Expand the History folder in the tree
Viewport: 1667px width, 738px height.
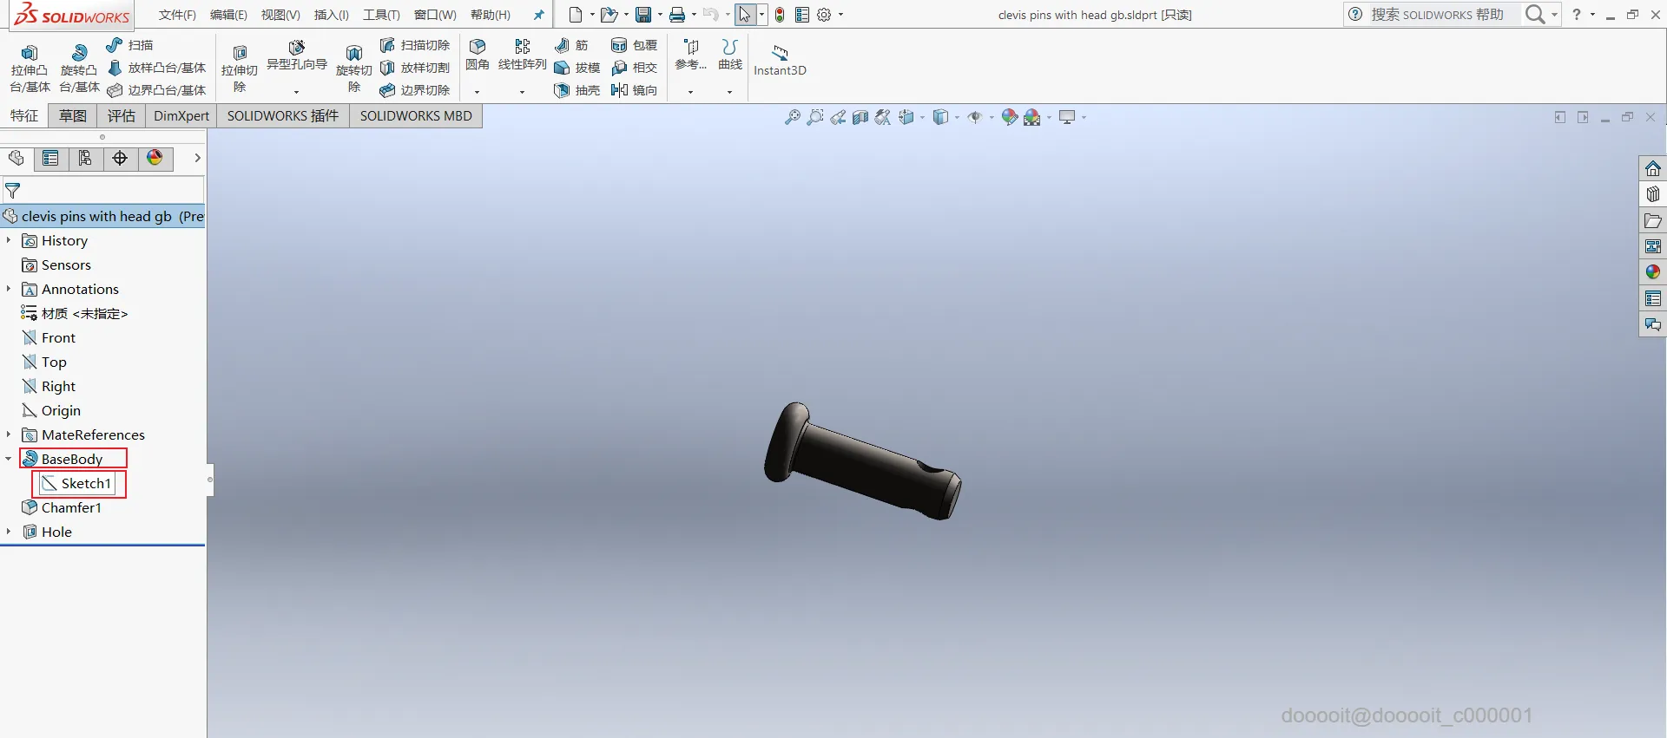click(x=9, y=240)
